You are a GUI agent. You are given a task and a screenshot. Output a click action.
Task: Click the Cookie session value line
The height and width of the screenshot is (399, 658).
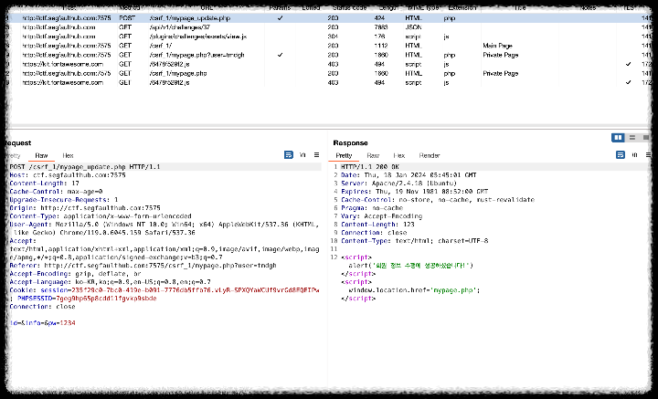(x=164, y=290)
